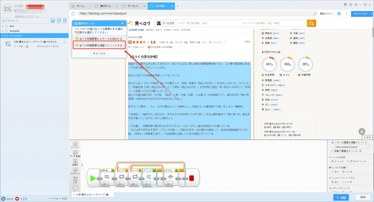Click the 事前ログイン button
Image resolution: width=374 pixels, height=202 pixels.
coord(327,14)
